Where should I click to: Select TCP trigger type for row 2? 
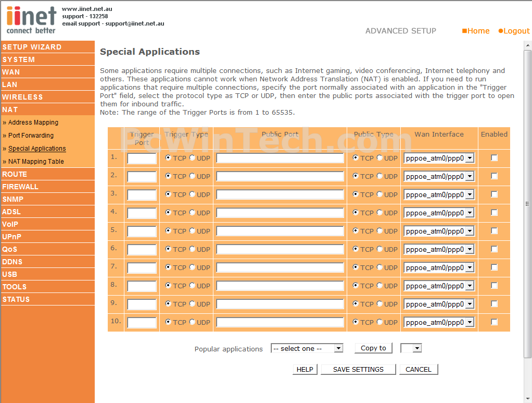168,176
